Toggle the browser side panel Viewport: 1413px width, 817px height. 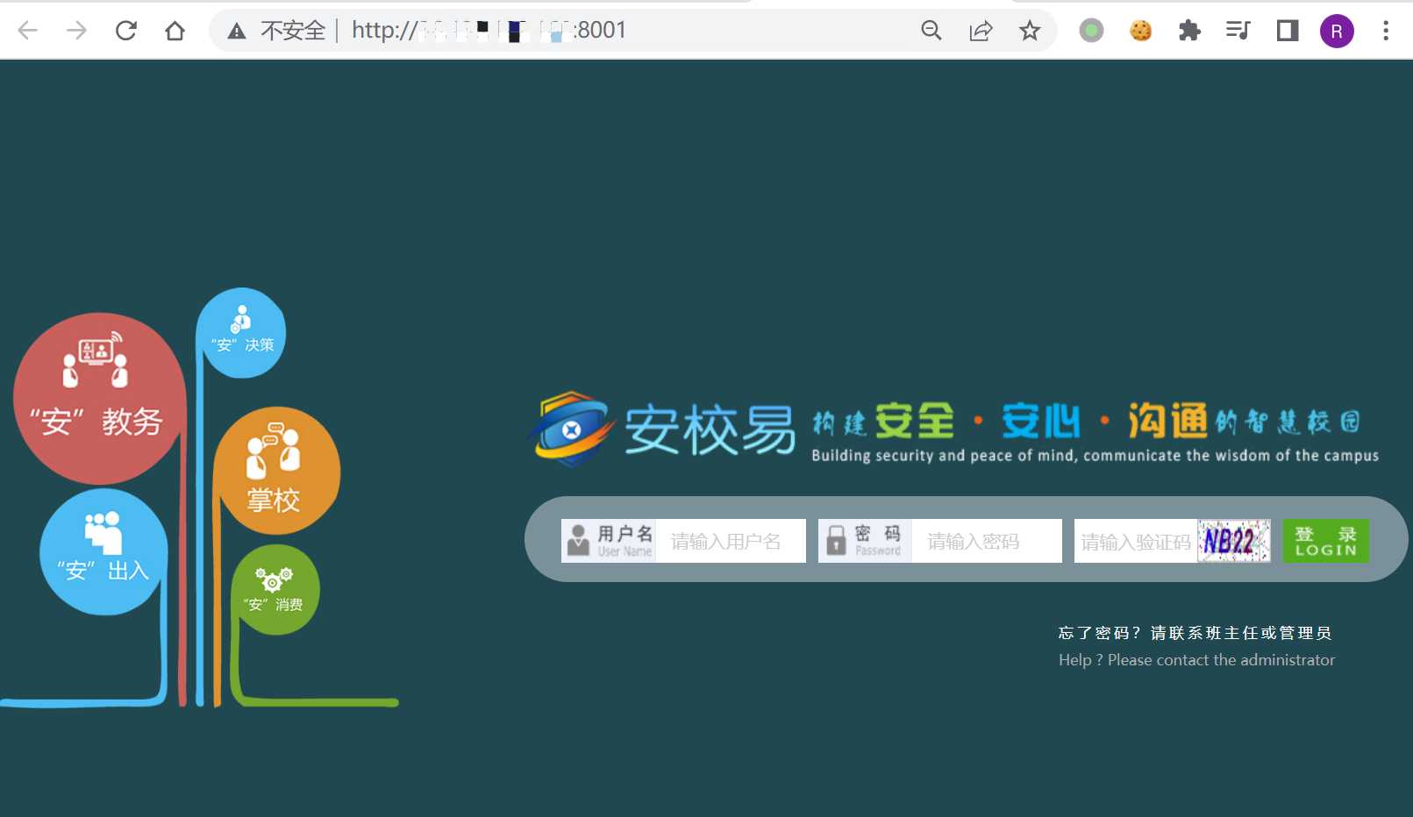point(1287,31)
